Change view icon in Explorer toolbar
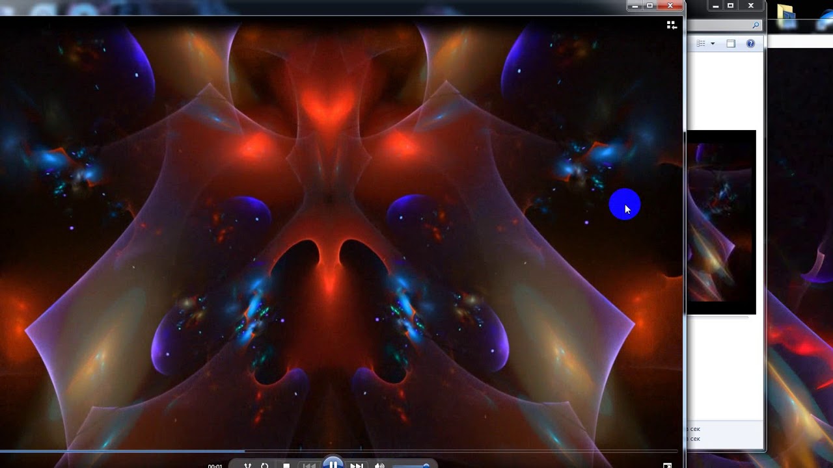The width and height of the screenshot is (833, 468). [x=701, y=44]
